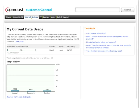Viewport: 140px width, 108px height.
Task: Switch to the Internet tab
Action: coord(46,17)
